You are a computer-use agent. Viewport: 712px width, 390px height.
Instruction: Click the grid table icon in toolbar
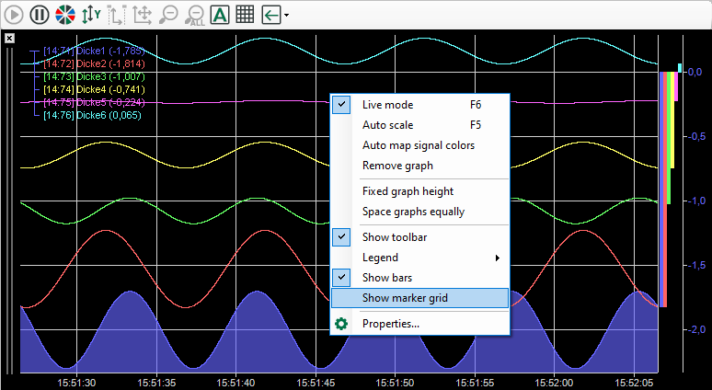tap(245, 15)
